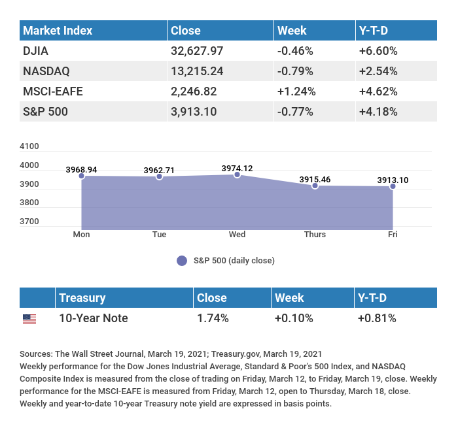Click Wednesday's 3974.12 data point
This screenshot has height=430, width=458.
(x=237, y=174)
